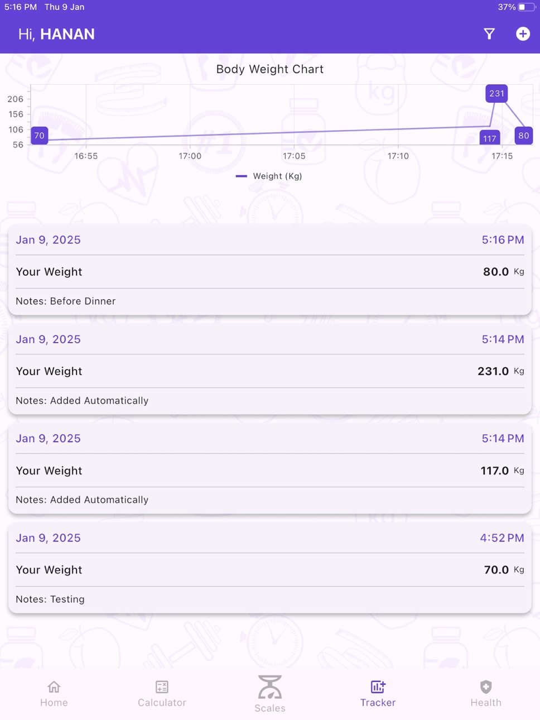Toggle the Weight (Kg) legend entry

coord(269,176)
